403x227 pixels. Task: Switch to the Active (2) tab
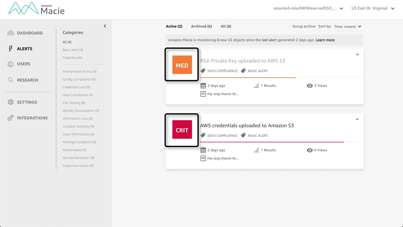[174, 26]
